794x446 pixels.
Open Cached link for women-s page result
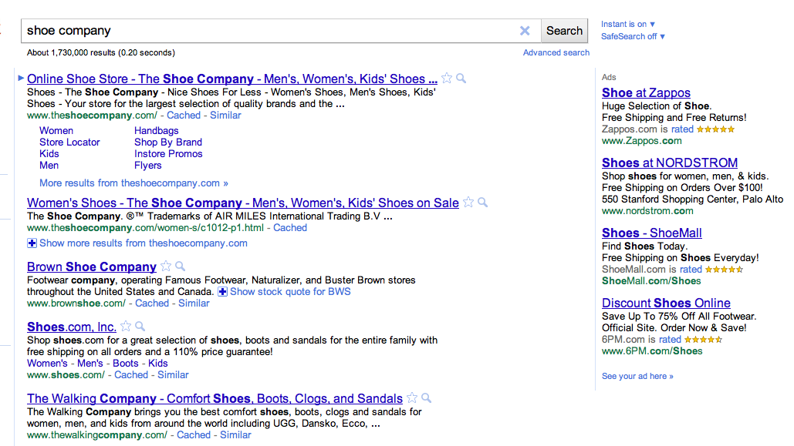pos(289,227)
